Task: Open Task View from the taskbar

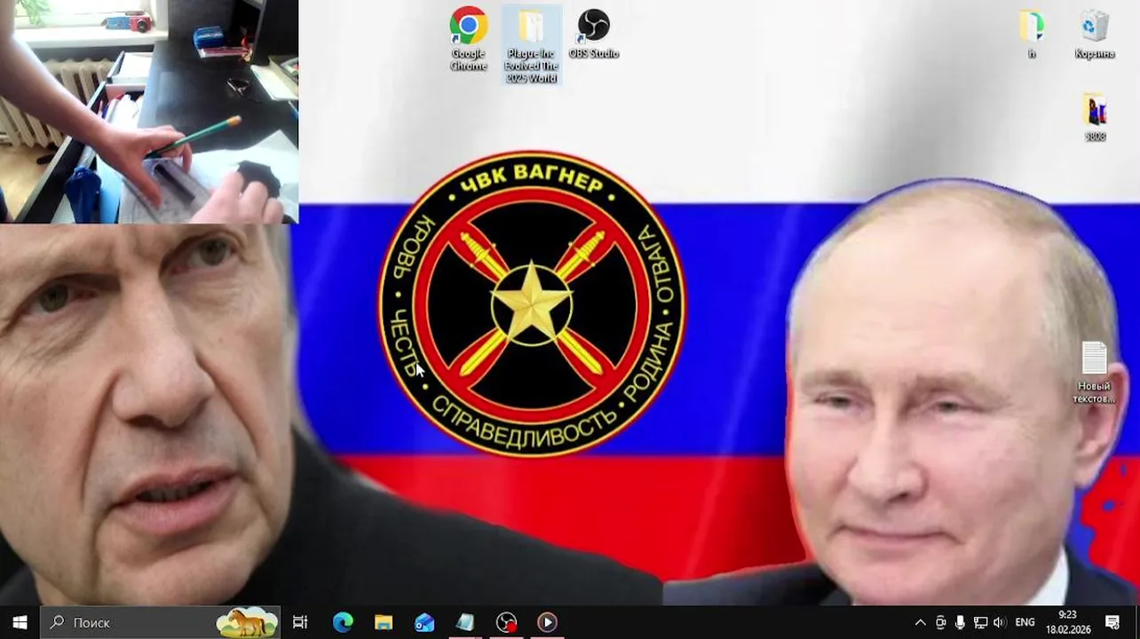Action: [x=300, y=622]
